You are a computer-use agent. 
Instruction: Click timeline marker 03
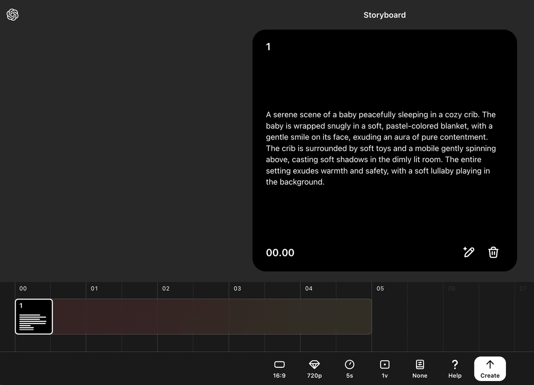click(237, 289)
